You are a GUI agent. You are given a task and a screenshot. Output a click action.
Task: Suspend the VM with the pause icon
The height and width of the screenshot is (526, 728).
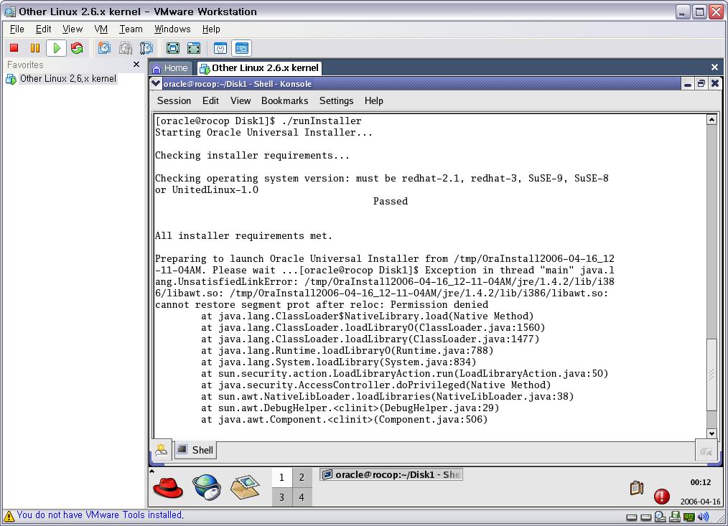point(35,48)
